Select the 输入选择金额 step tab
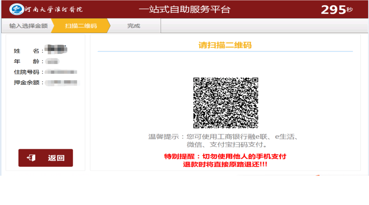The image size is (369, 205). click(28, 26)
